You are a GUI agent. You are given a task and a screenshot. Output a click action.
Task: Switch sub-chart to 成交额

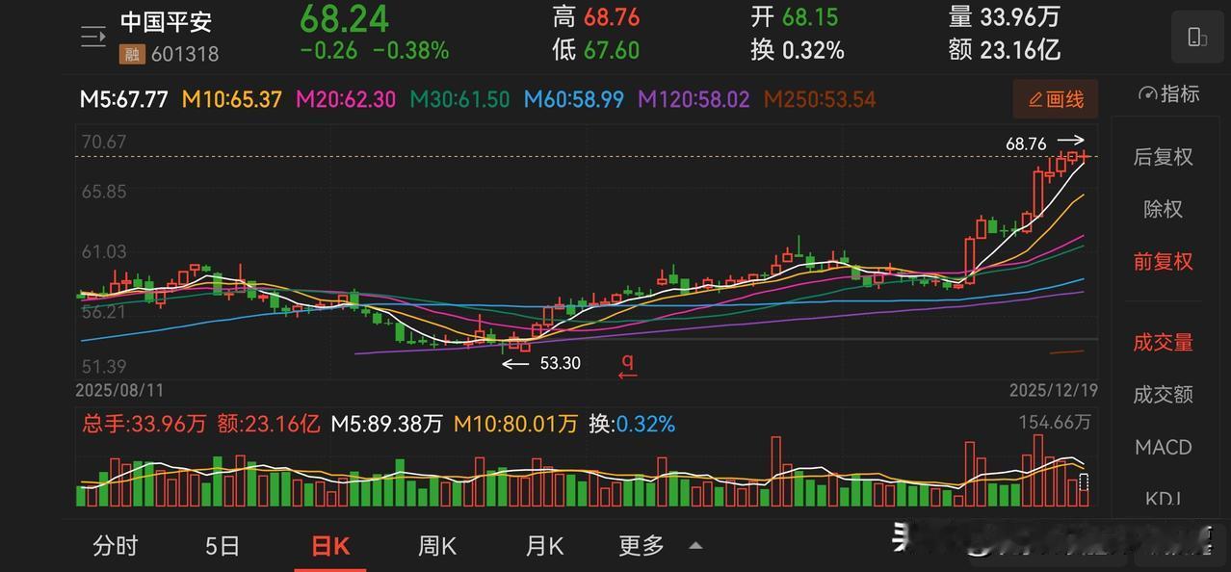point(1163,394)
